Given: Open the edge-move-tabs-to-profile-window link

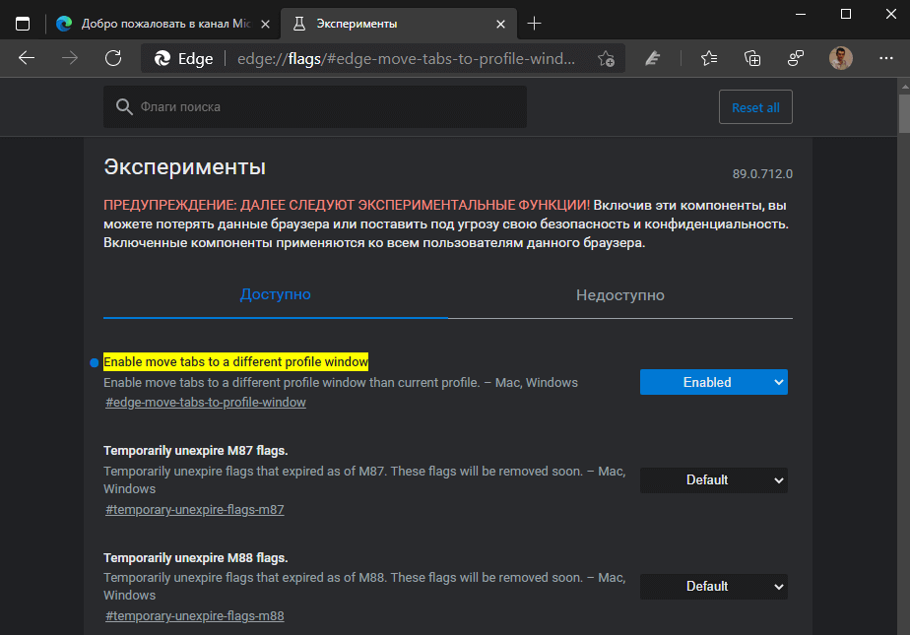Looking at the screenshot, I should (x=205, y=402).
